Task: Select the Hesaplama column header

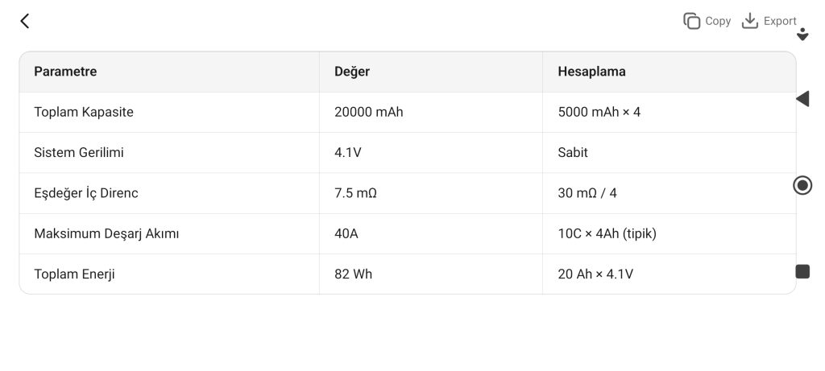Action: [591, 72]
